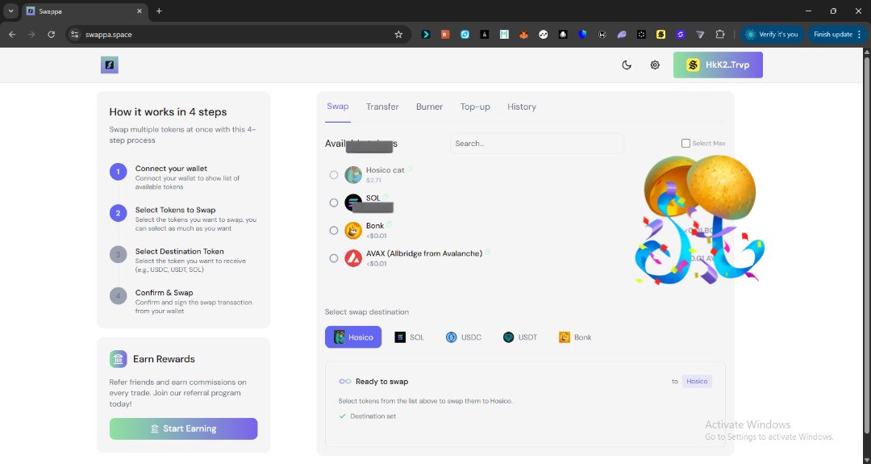Viewport: 871px width, 464px height.
Task: Open the orange square extension icon
Action: click(445, 35)
